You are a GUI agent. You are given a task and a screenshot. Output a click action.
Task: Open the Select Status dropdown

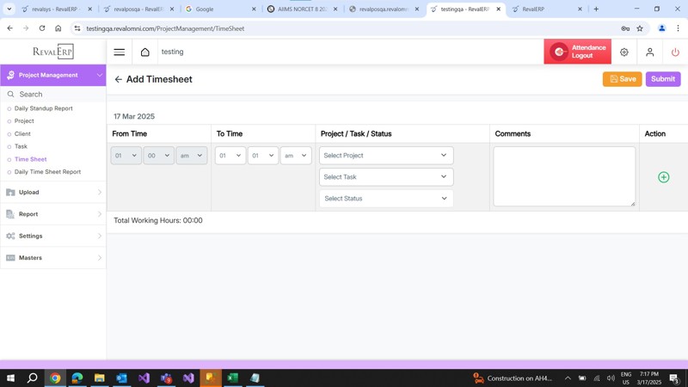coord(385,199)
